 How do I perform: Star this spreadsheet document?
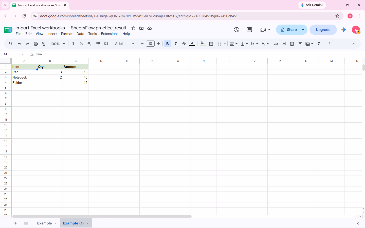click(133, 28)
